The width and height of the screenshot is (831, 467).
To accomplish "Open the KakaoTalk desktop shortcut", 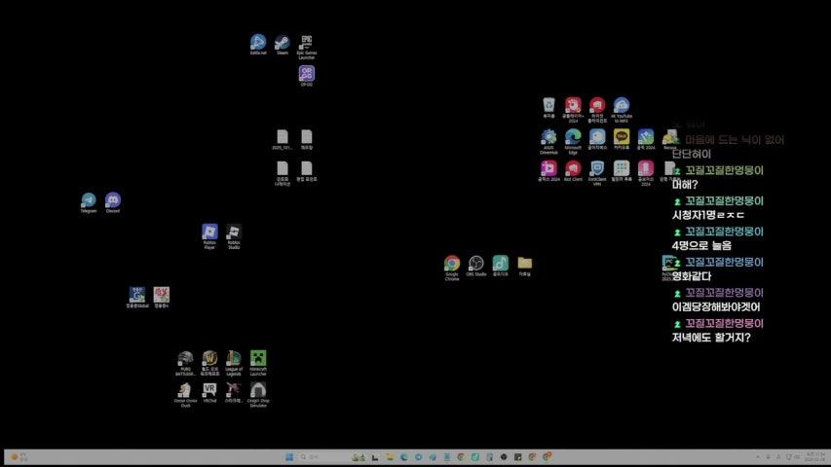I will (x=622, y=137).
